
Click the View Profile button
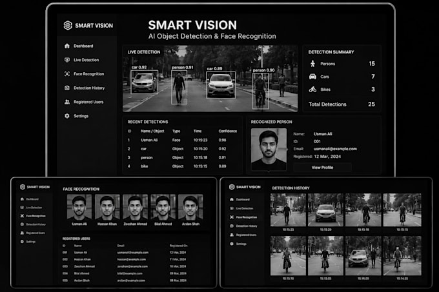point(323,168)
